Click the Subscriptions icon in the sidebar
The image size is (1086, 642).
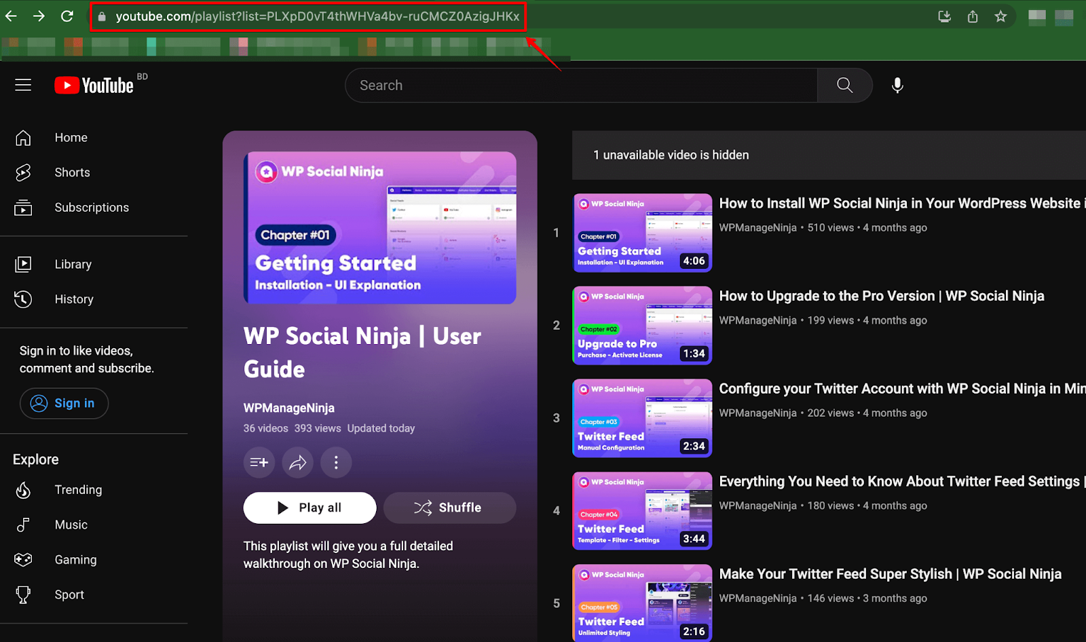coord(23,208)
